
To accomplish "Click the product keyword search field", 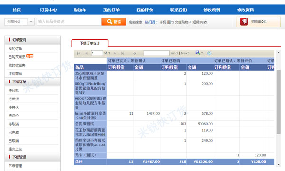I will point(69,22).
